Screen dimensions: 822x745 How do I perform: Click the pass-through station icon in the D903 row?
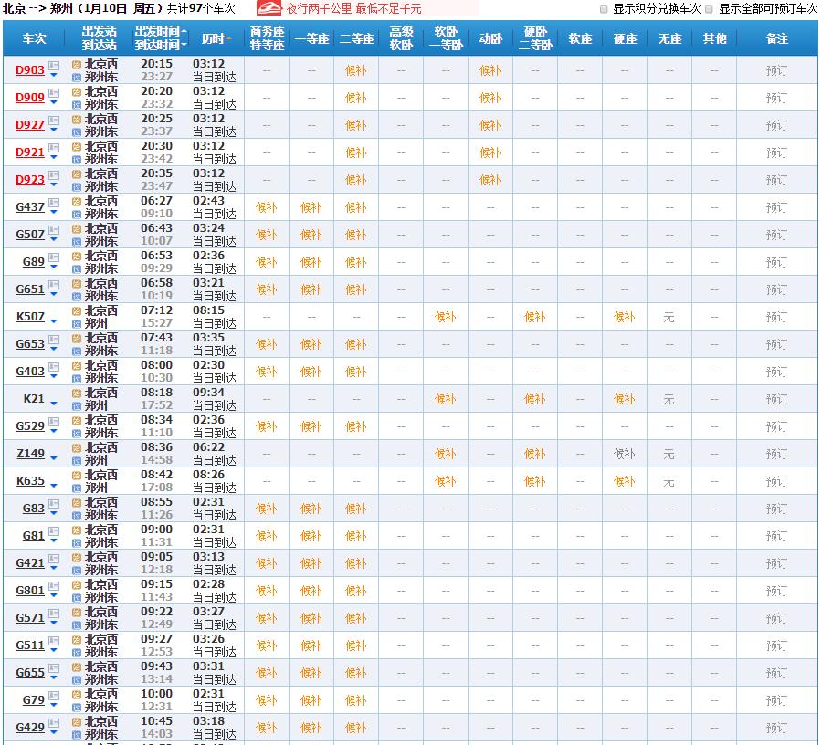click(77, 77)
